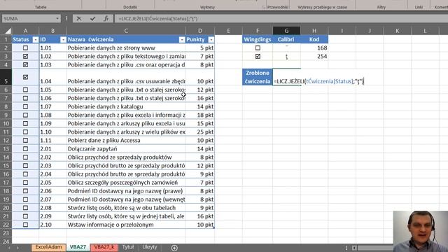448x252 pixels.
Task: Select row 5 header
Action: [6, 77]
